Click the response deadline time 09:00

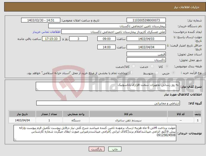pyautogui.click(x=107, y=39)
